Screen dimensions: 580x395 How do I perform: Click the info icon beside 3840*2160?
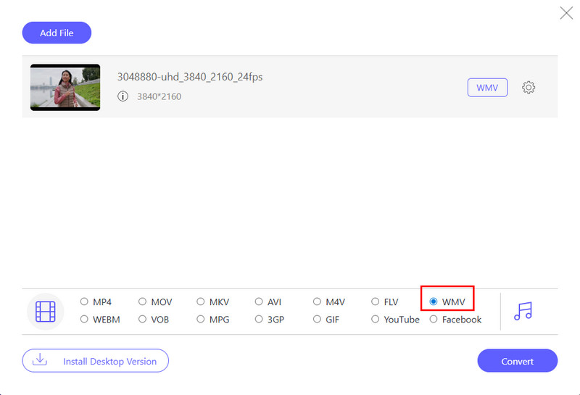click(x=123, y=96)
